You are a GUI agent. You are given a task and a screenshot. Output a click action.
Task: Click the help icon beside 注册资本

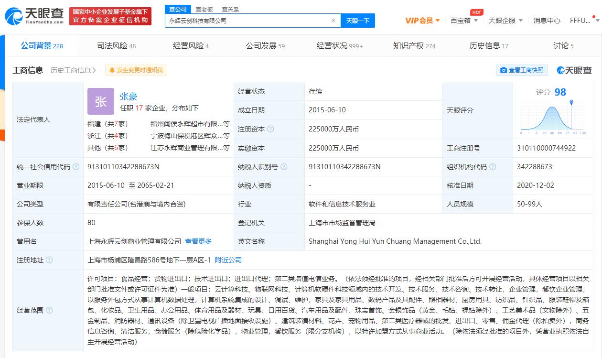pyautogui.click(x=271, y=129)
